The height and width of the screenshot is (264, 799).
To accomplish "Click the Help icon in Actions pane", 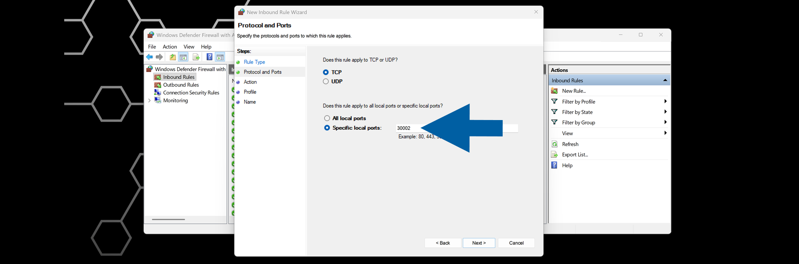I will pyautogui.click(x=554, y=165).
